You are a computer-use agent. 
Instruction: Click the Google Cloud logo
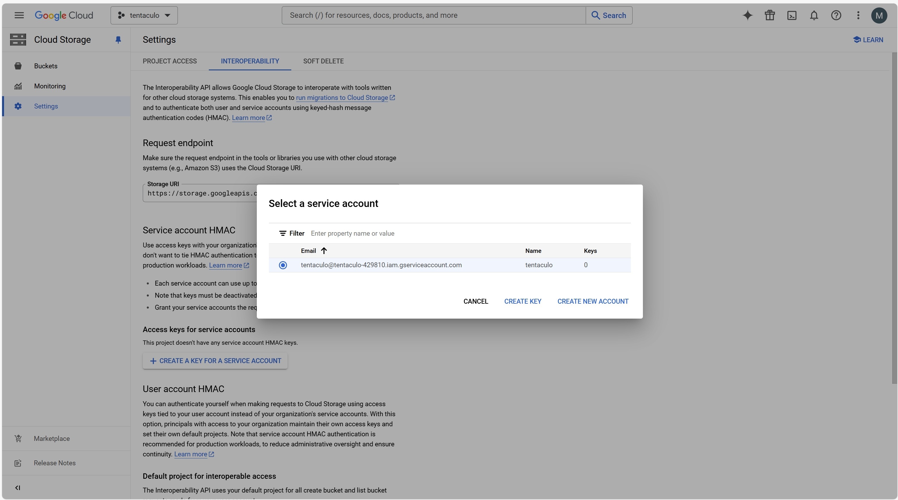(64, 15)
